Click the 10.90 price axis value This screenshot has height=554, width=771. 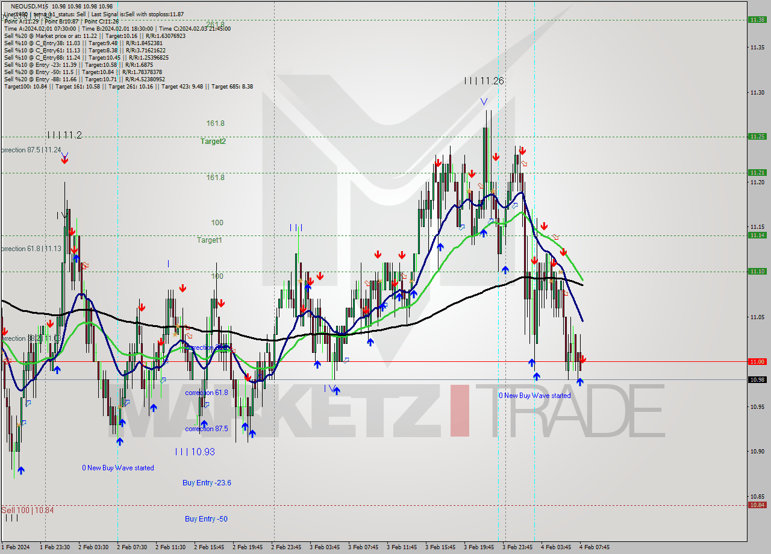coord(757,451)
